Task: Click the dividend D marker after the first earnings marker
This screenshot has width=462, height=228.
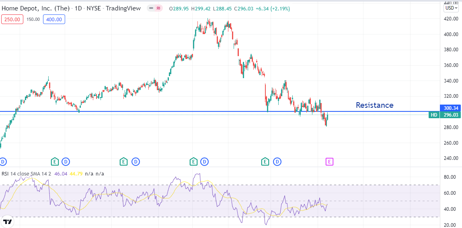Action: (66, 161)
